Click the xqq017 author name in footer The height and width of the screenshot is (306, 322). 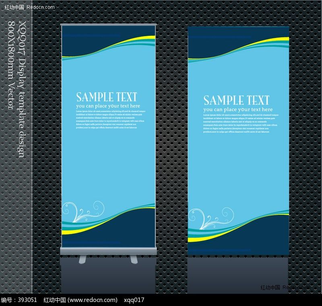[134, 300]
